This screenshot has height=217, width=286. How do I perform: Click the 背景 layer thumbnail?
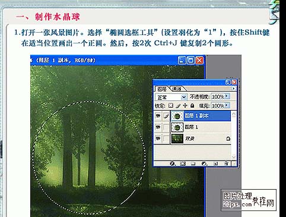pyautogui.click(x=177, y=139)
